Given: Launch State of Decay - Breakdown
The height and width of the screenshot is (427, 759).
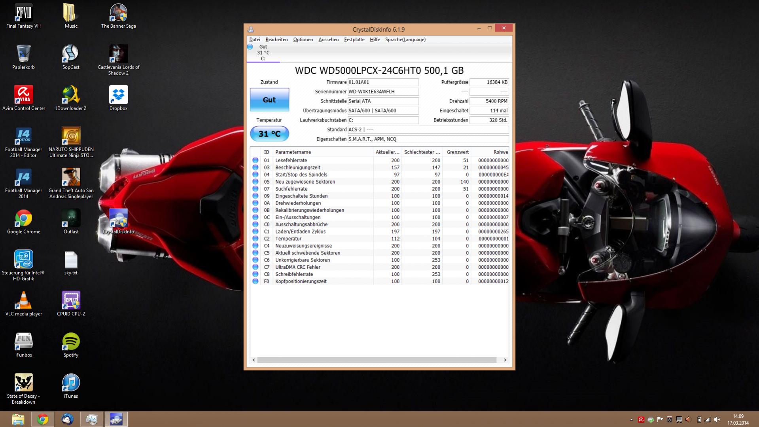Looking at the screenshot, I should coord(23,389).
